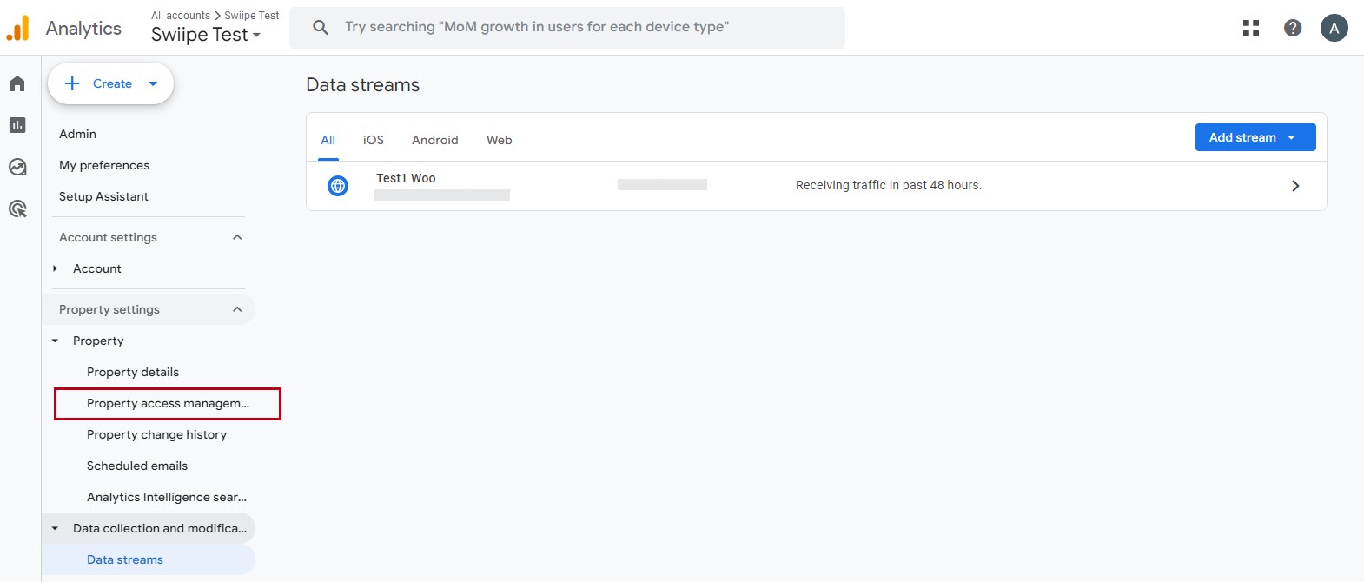1364x582 pixels.
Task: Open the Swiipe Test property selector
Action: 206,35
